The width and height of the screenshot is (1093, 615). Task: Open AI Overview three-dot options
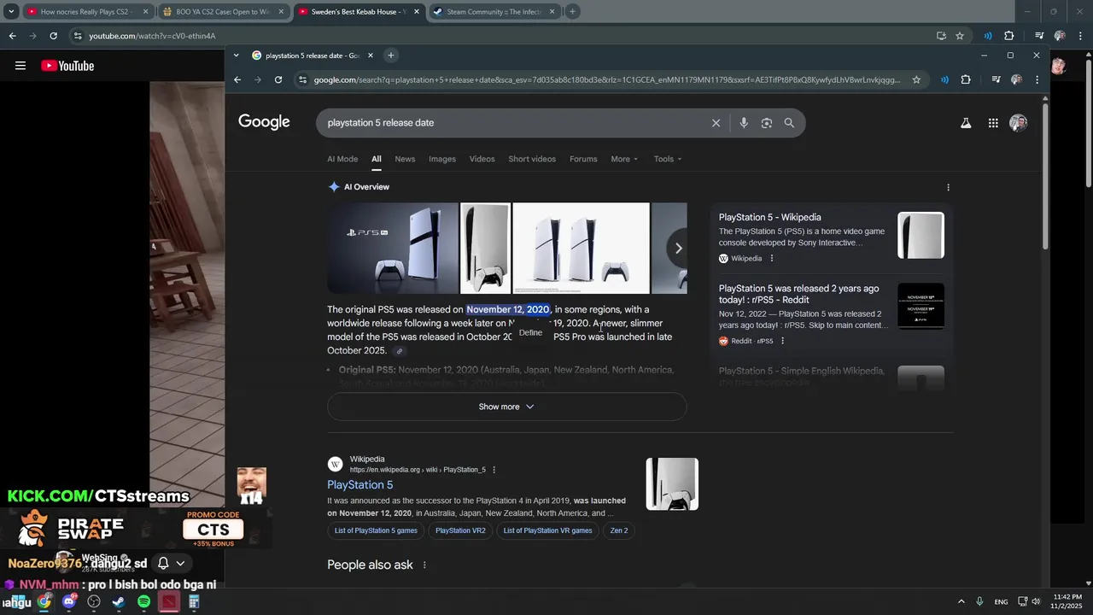(x=948, y=187)
